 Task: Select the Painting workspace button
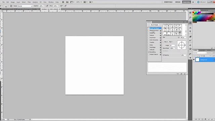pyautogui.click(x=186, y=2)
